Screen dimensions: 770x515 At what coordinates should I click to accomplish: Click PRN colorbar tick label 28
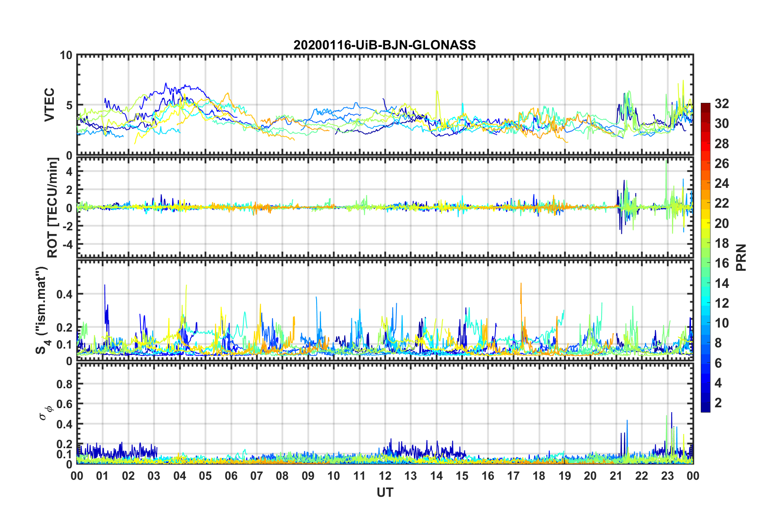point(722,144)
